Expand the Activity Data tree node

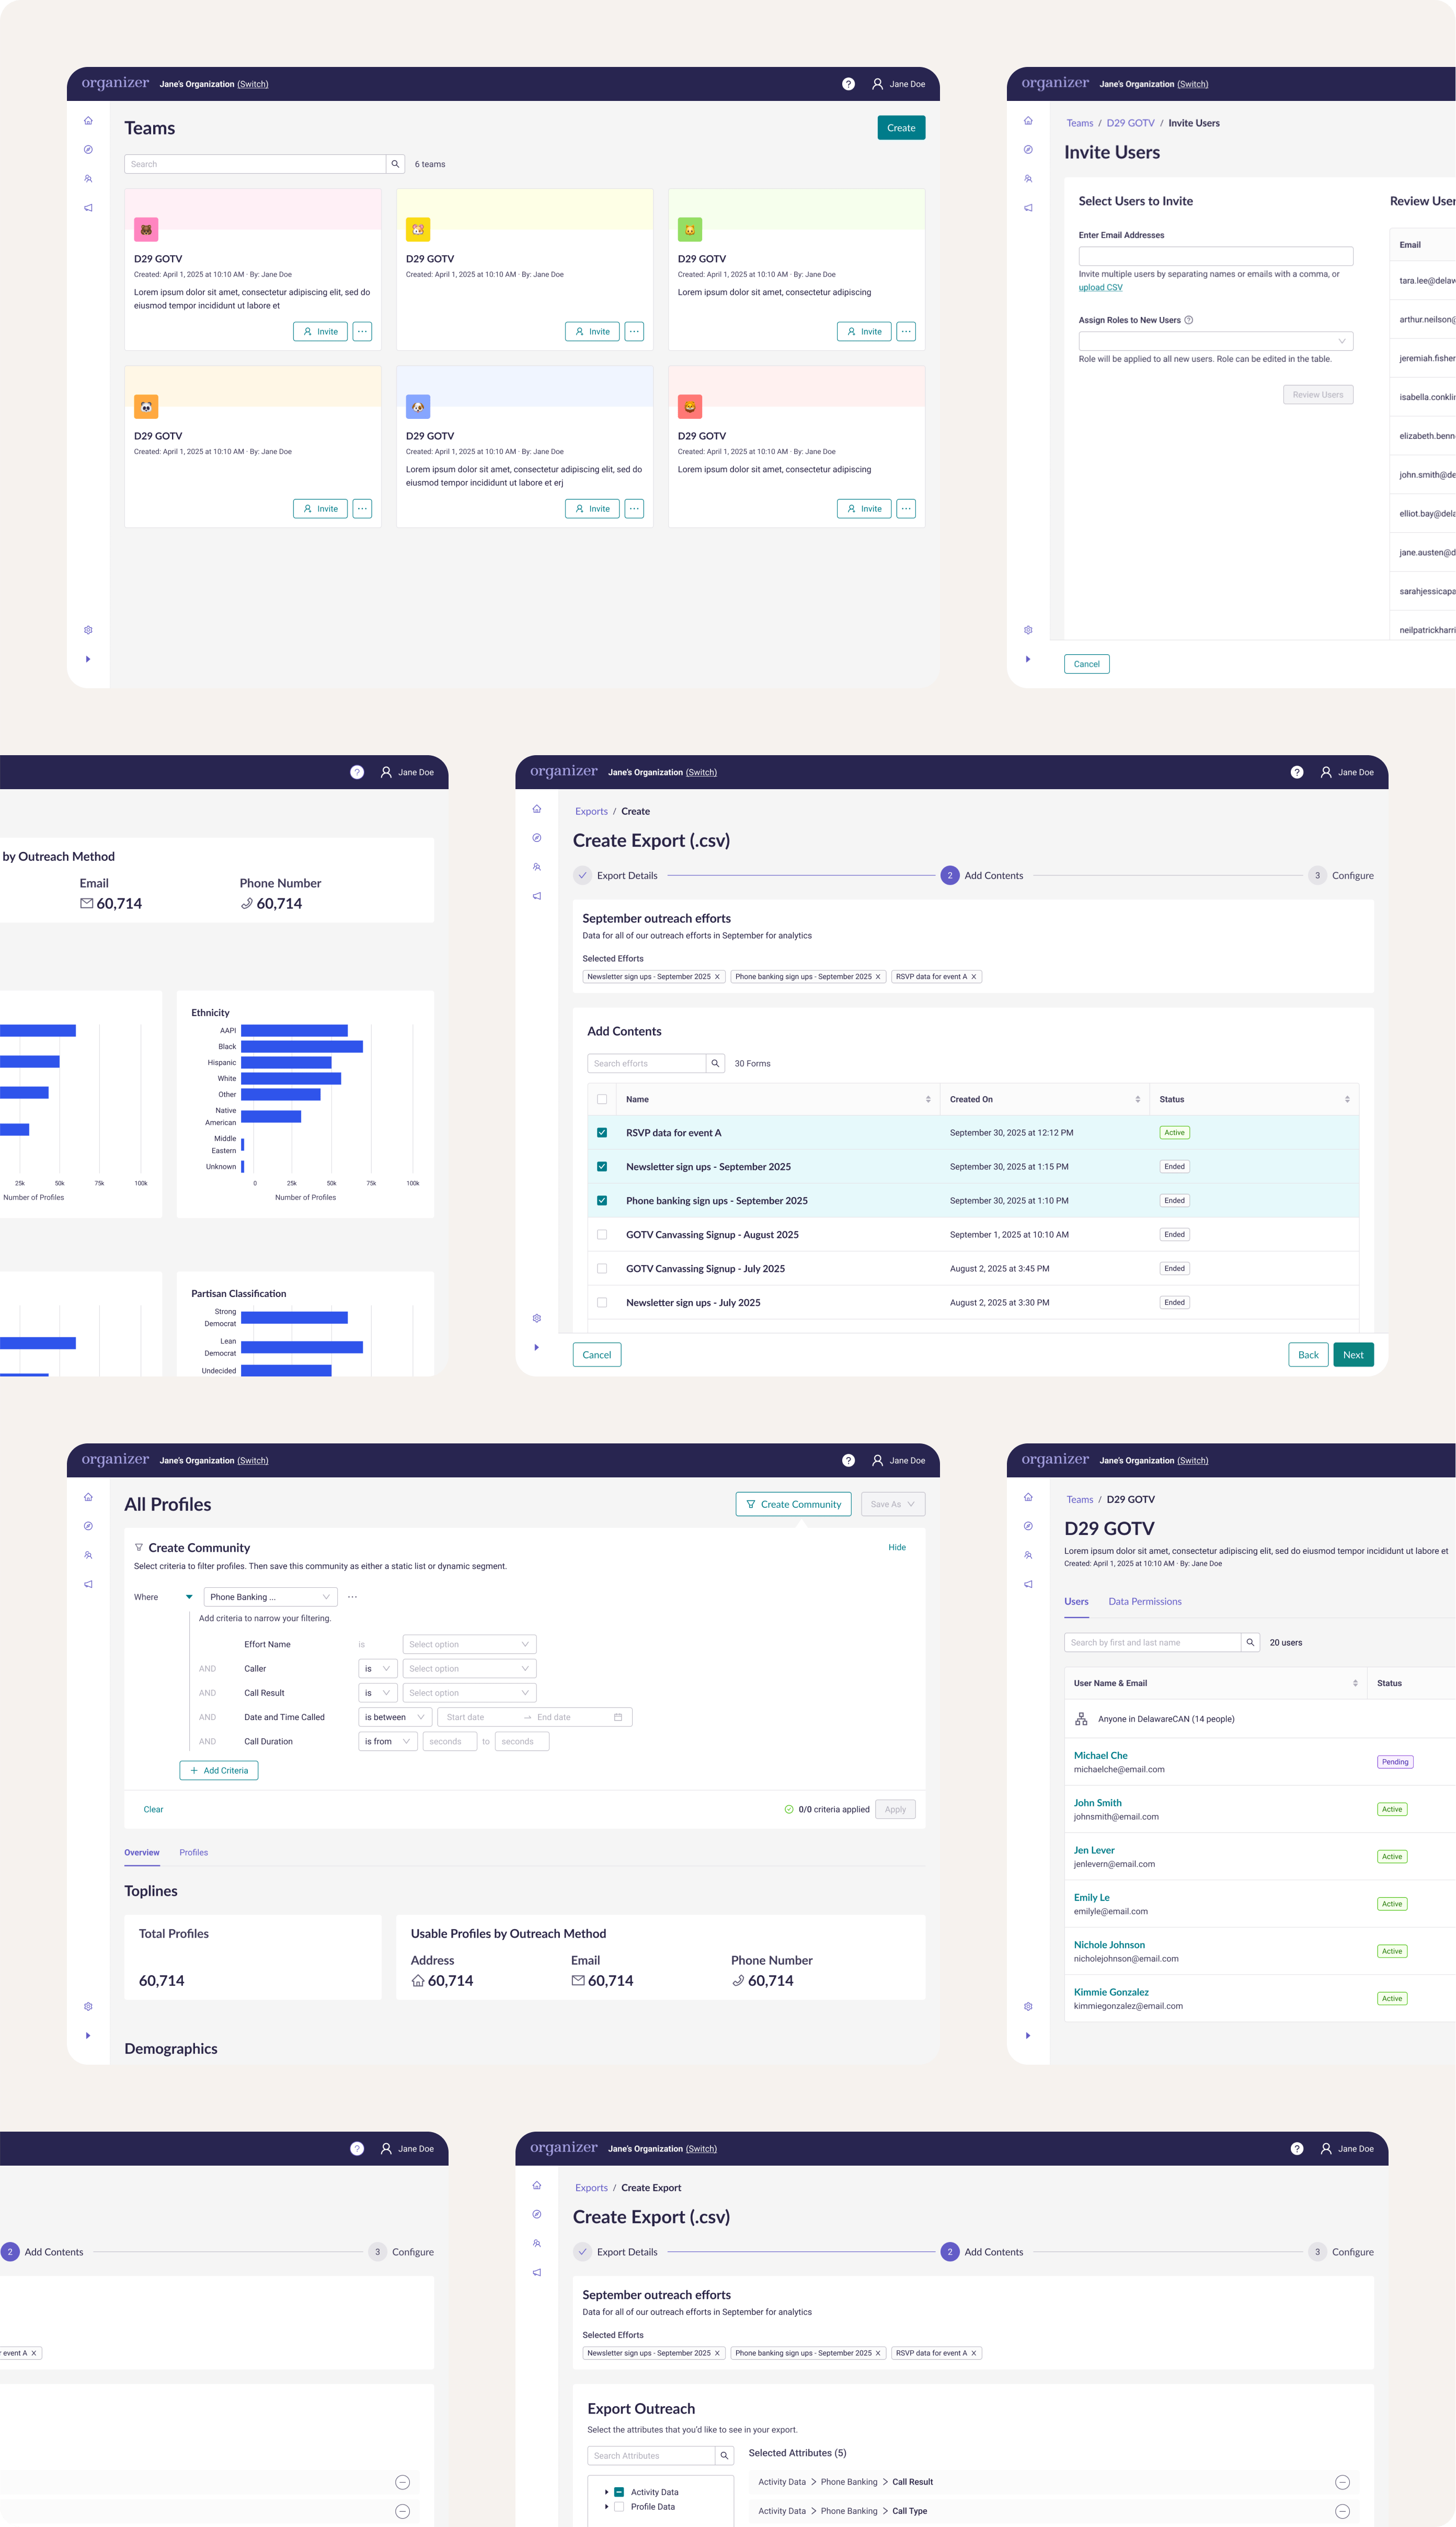point(606,2491)
